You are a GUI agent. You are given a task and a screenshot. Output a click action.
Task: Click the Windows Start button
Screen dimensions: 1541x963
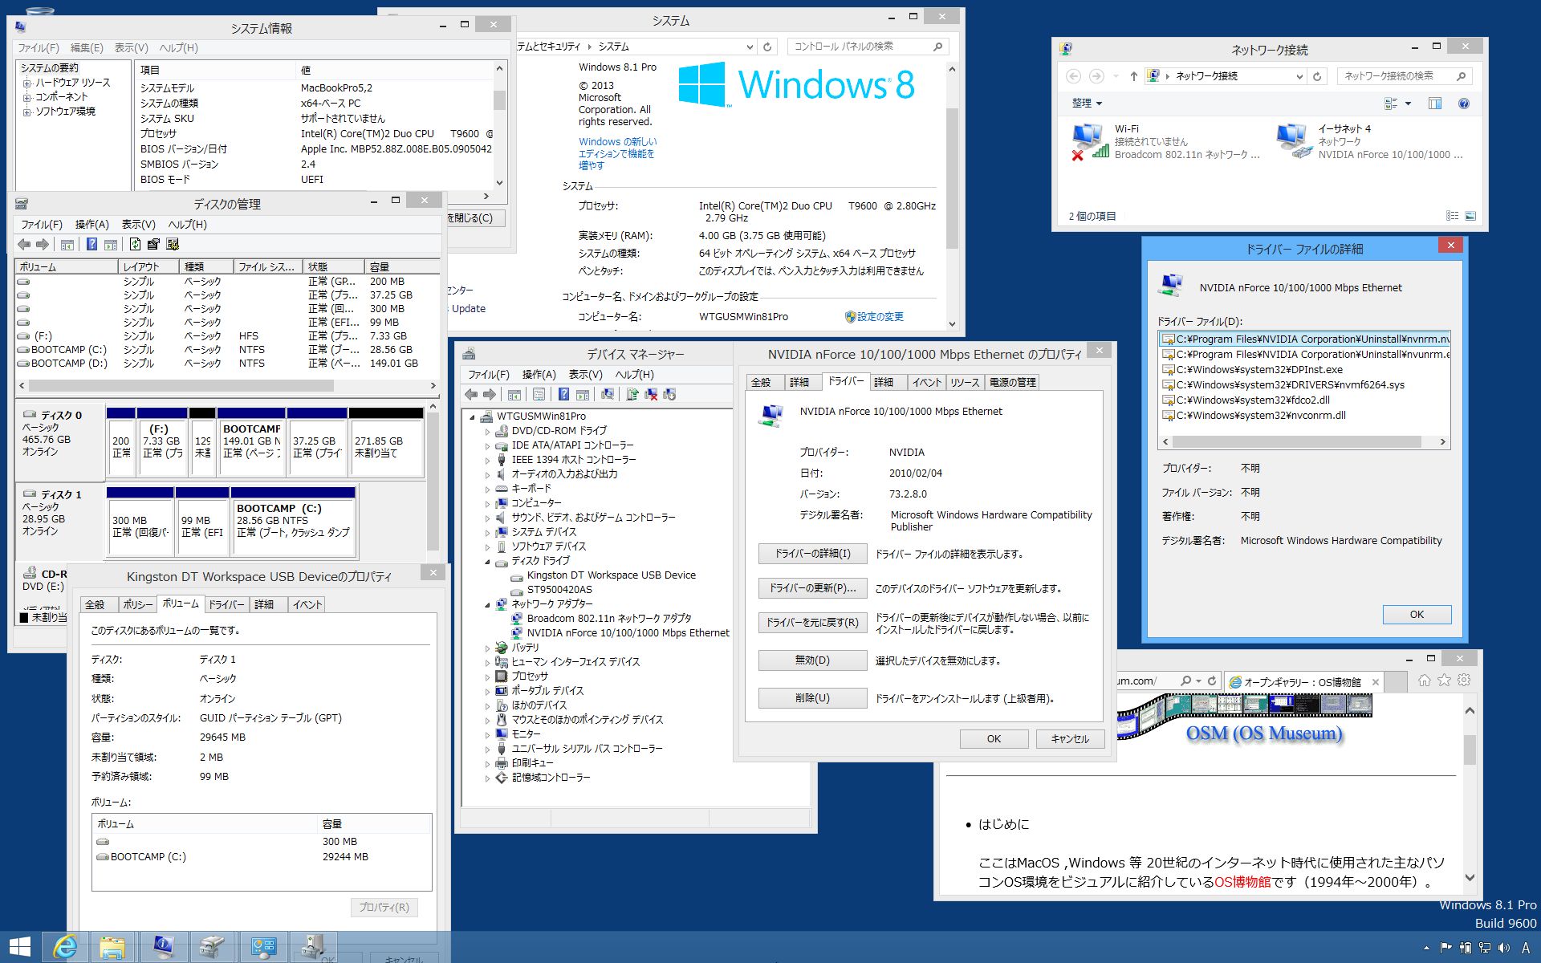(19, 947)
